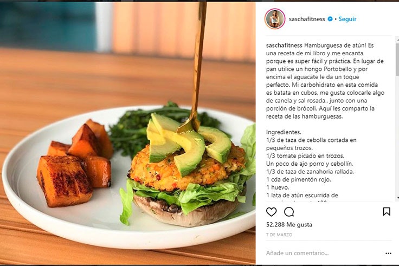Open saschafitness username in the caption

pyautogui.click(x=284, y=46)
